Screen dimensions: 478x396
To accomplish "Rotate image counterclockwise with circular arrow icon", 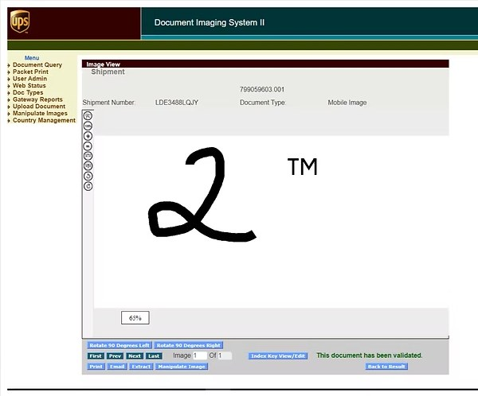I will (x=88, y=177).
